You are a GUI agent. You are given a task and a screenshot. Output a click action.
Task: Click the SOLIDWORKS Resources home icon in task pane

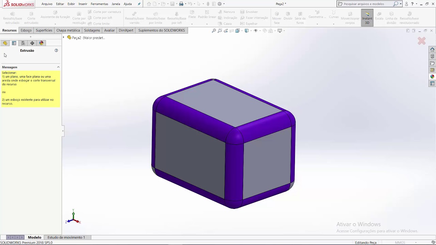pos(432,49)
